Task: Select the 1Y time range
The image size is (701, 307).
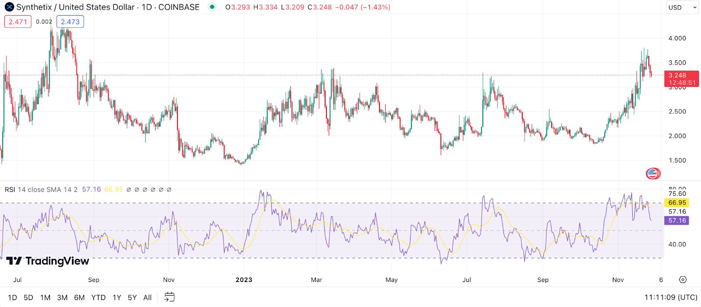Action: tap(117, 297)
